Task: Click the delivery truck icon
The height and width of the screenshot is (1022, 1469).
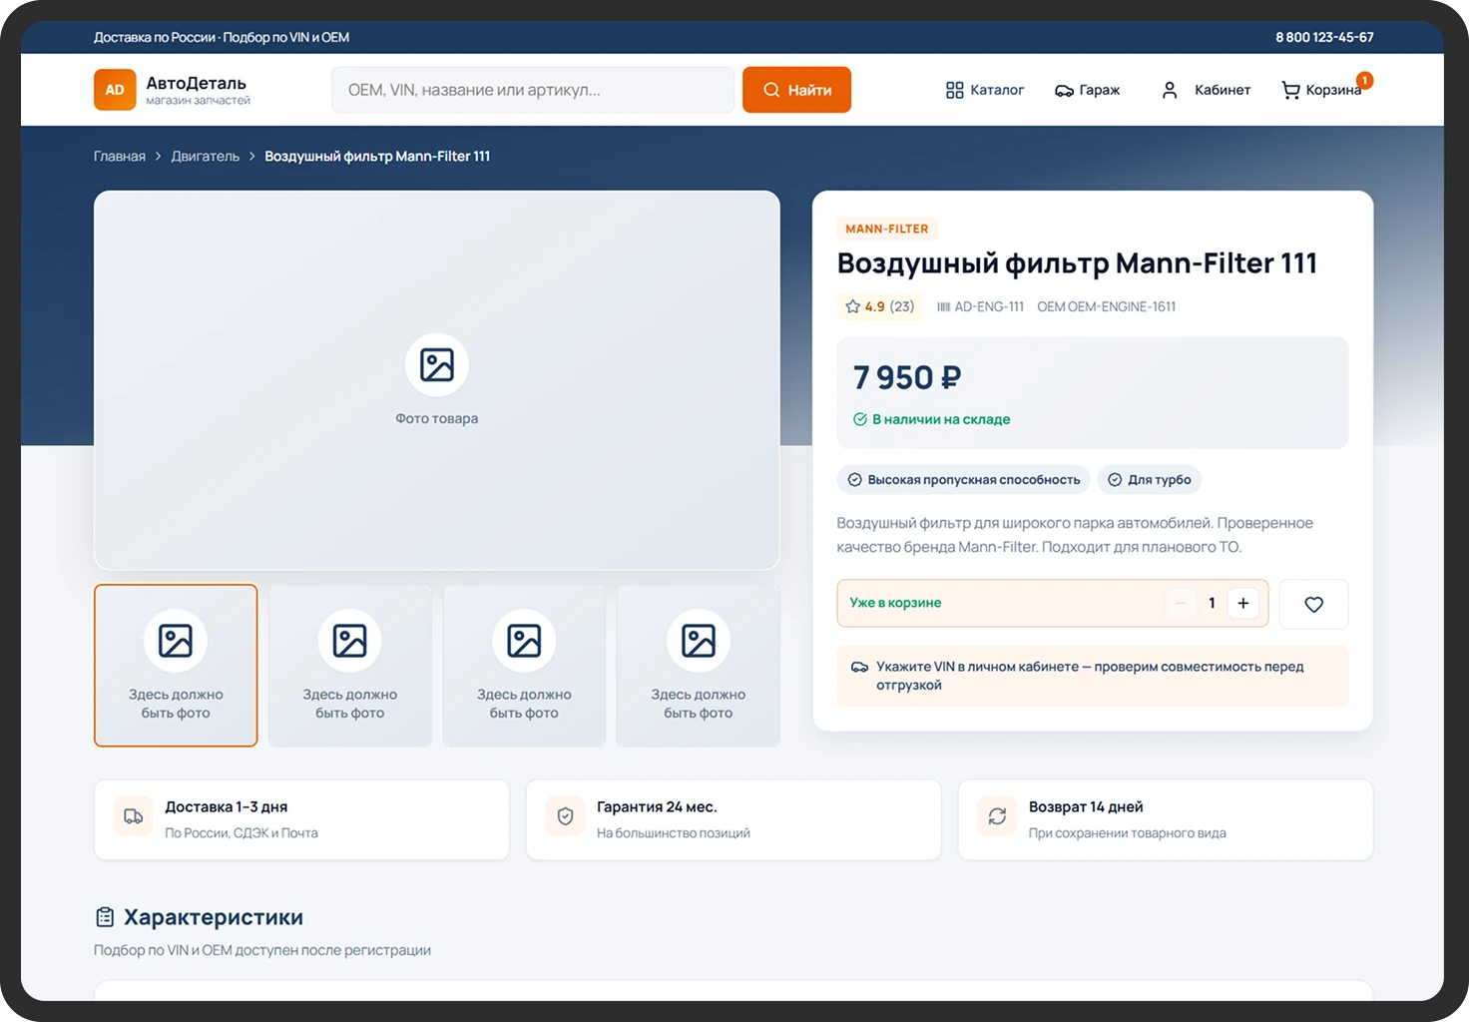Action: (133, 816)
